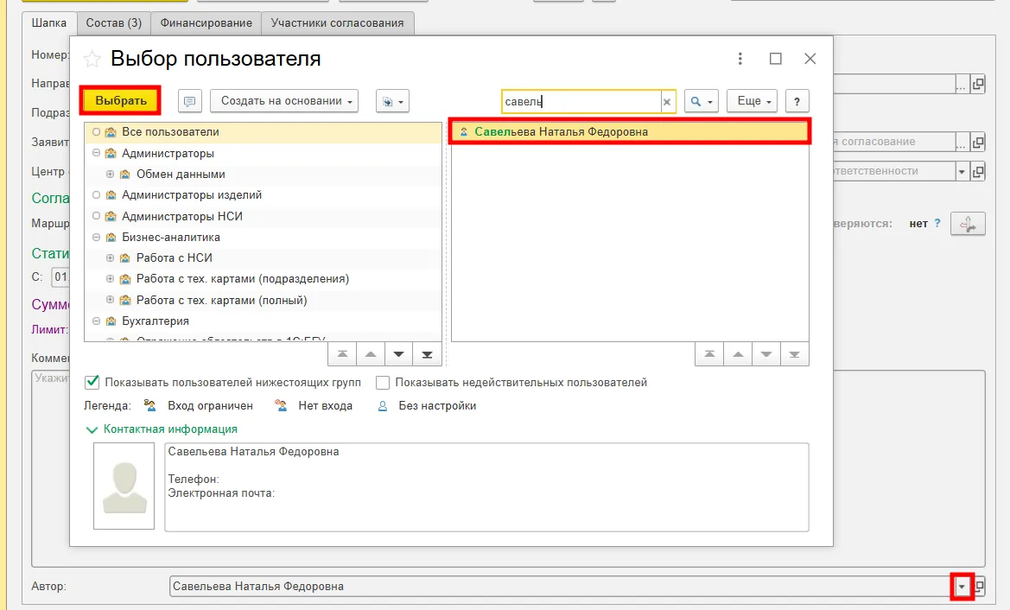Collapse the Администраторы group
The width and height of the screenshot is (1010, 610).
pyautogui.click(x=96, y=153)
